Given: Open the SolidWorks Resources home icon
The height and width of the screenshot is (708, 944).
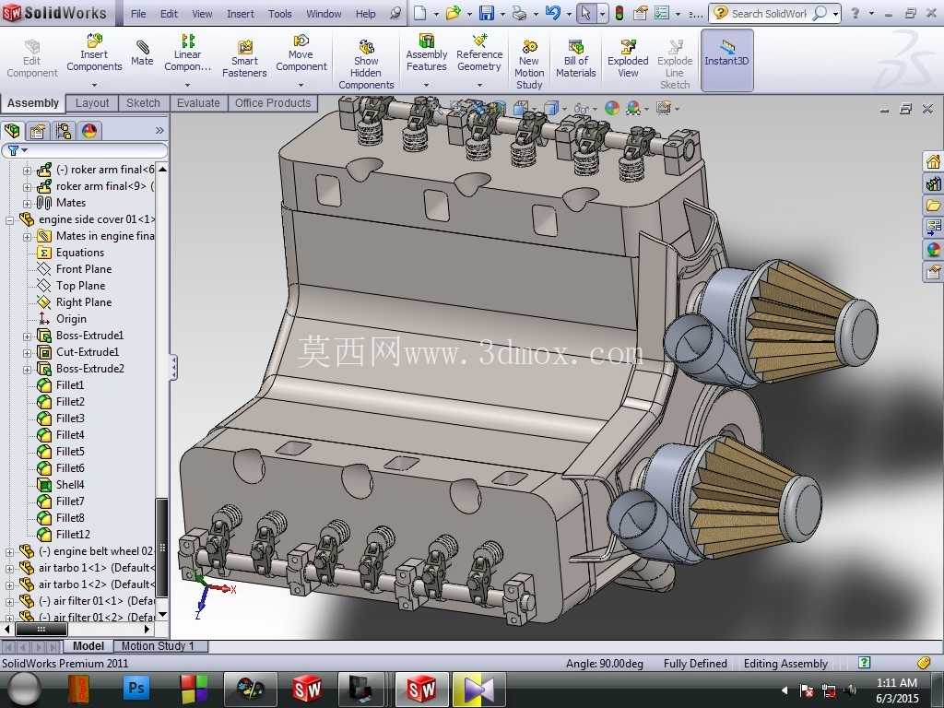Looking at the screenshot, I should 933,161.
